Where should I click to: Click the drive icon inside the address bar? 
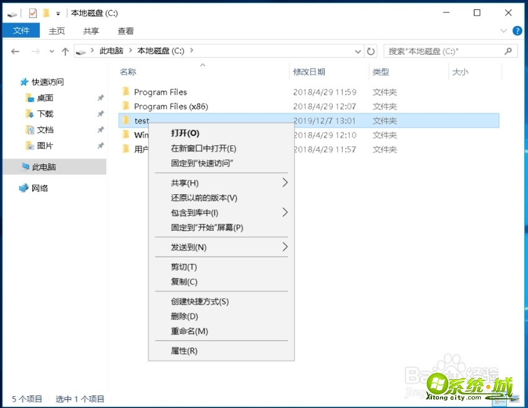tap(81, 50)
